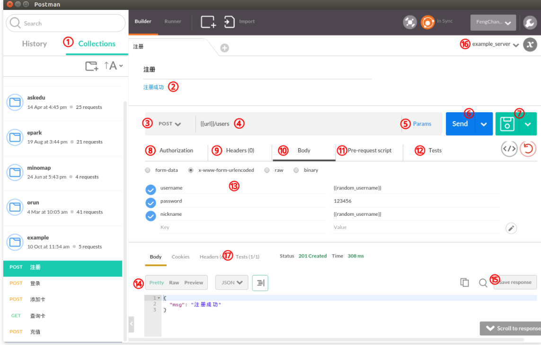Click the new tab window icon

(208, 22)
